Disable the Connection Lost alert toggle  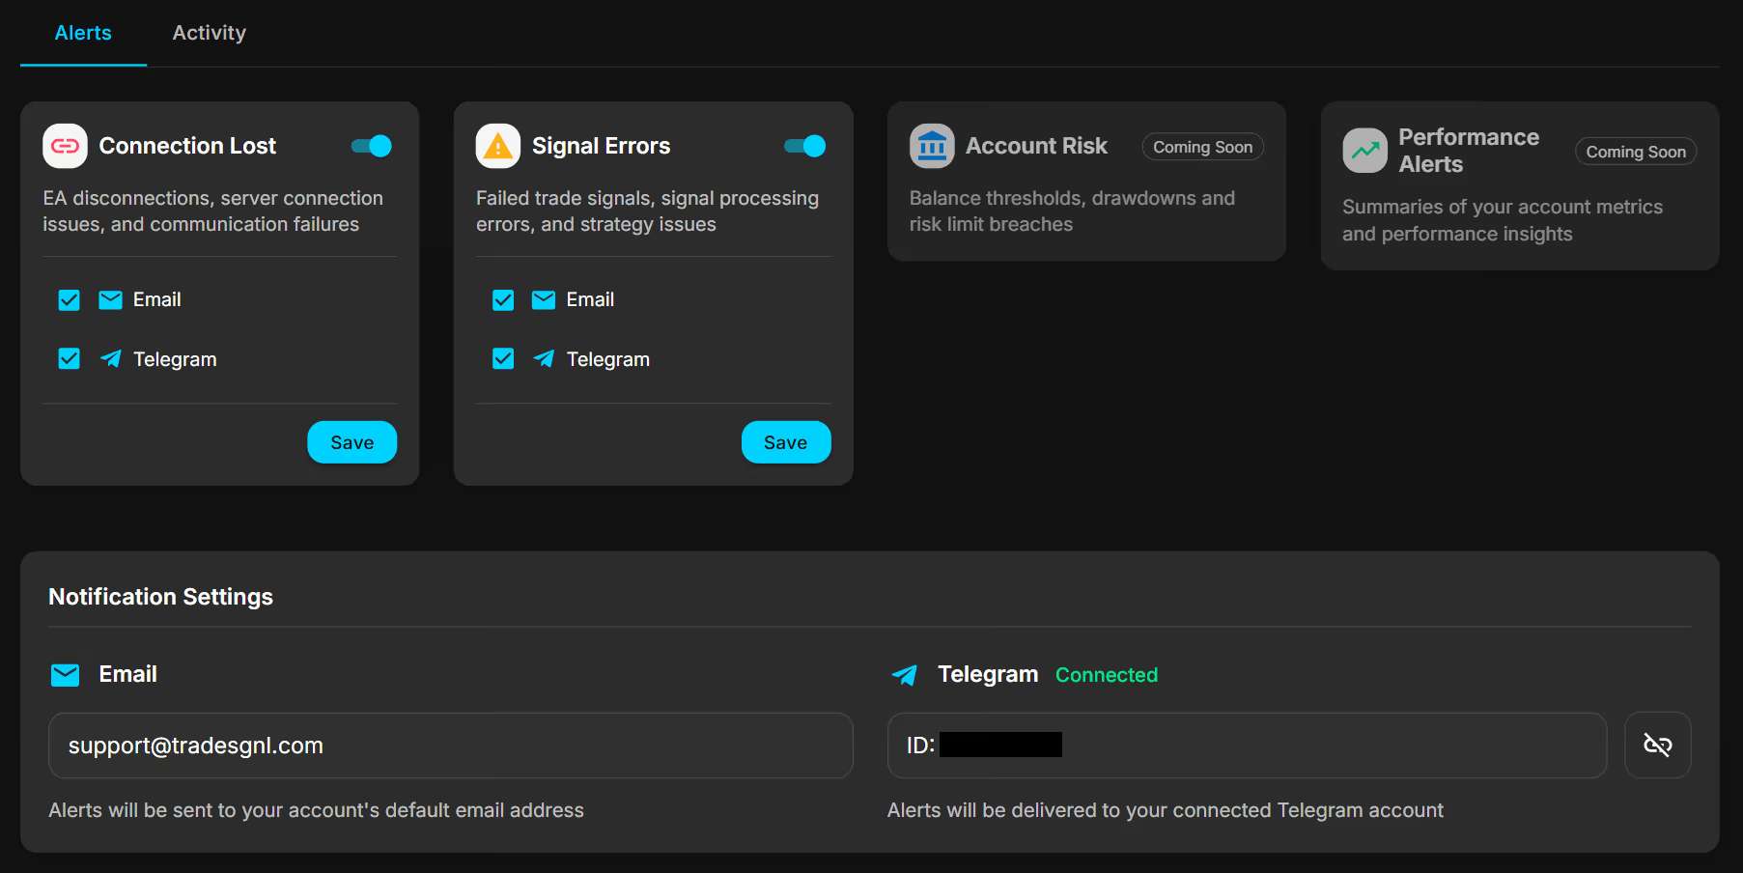click(x=372, y=146)
